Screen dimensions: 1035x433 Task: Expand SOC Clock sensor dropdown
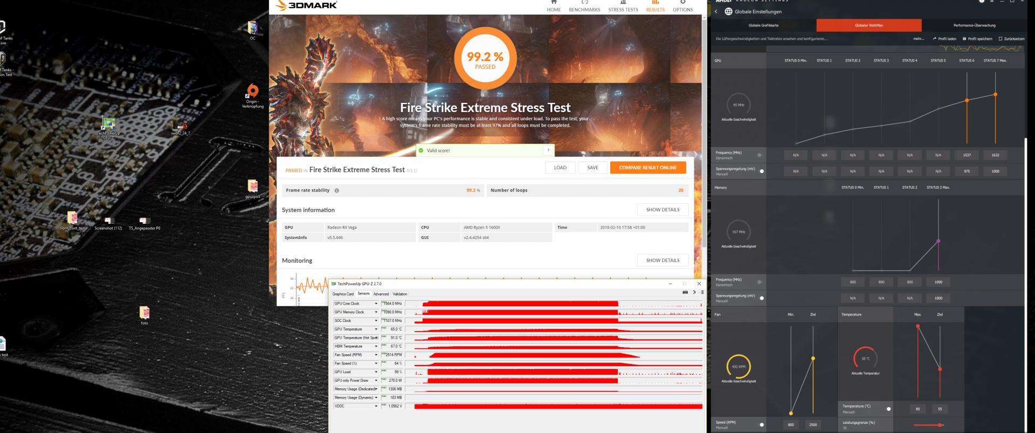coord(376,321)
